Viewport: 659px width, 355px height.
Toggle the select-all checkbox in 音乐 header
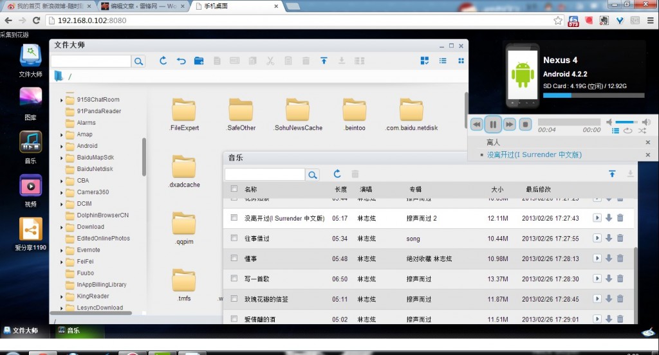pos(234,189)
